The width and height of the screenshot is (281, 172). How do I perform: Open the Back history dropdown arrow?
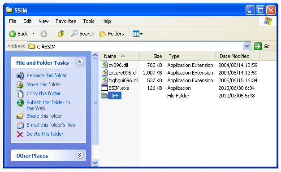(x=33, y=34)
